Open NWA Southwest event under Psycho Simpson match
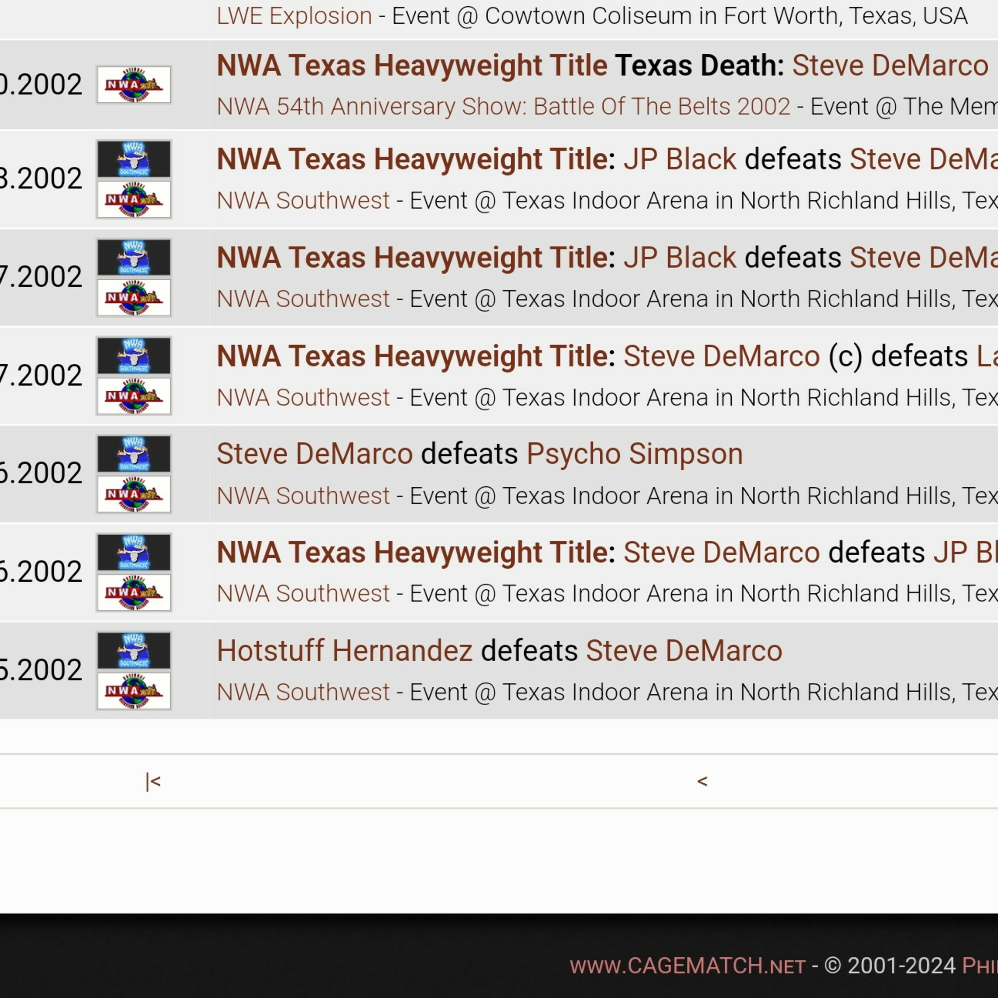 pyautogui.click(x=303, y=495)
